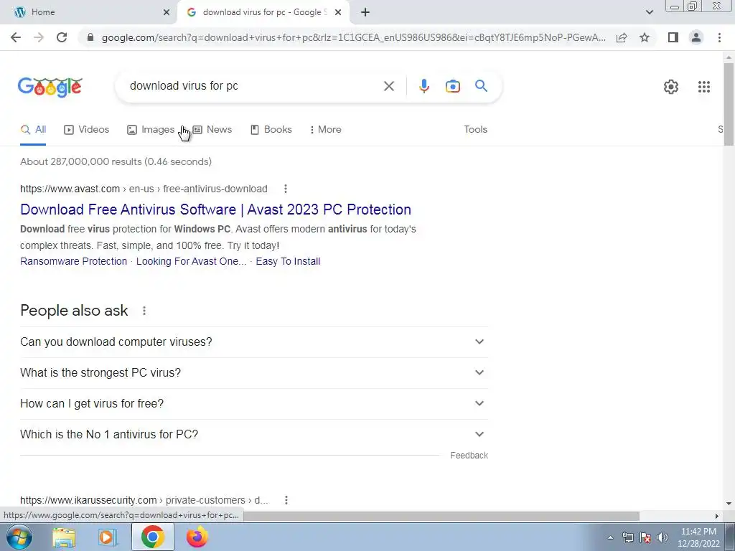735x551 pixels.
Task: Expand 'What is the strongest PC virus?'
Action: tap(254, 373)
